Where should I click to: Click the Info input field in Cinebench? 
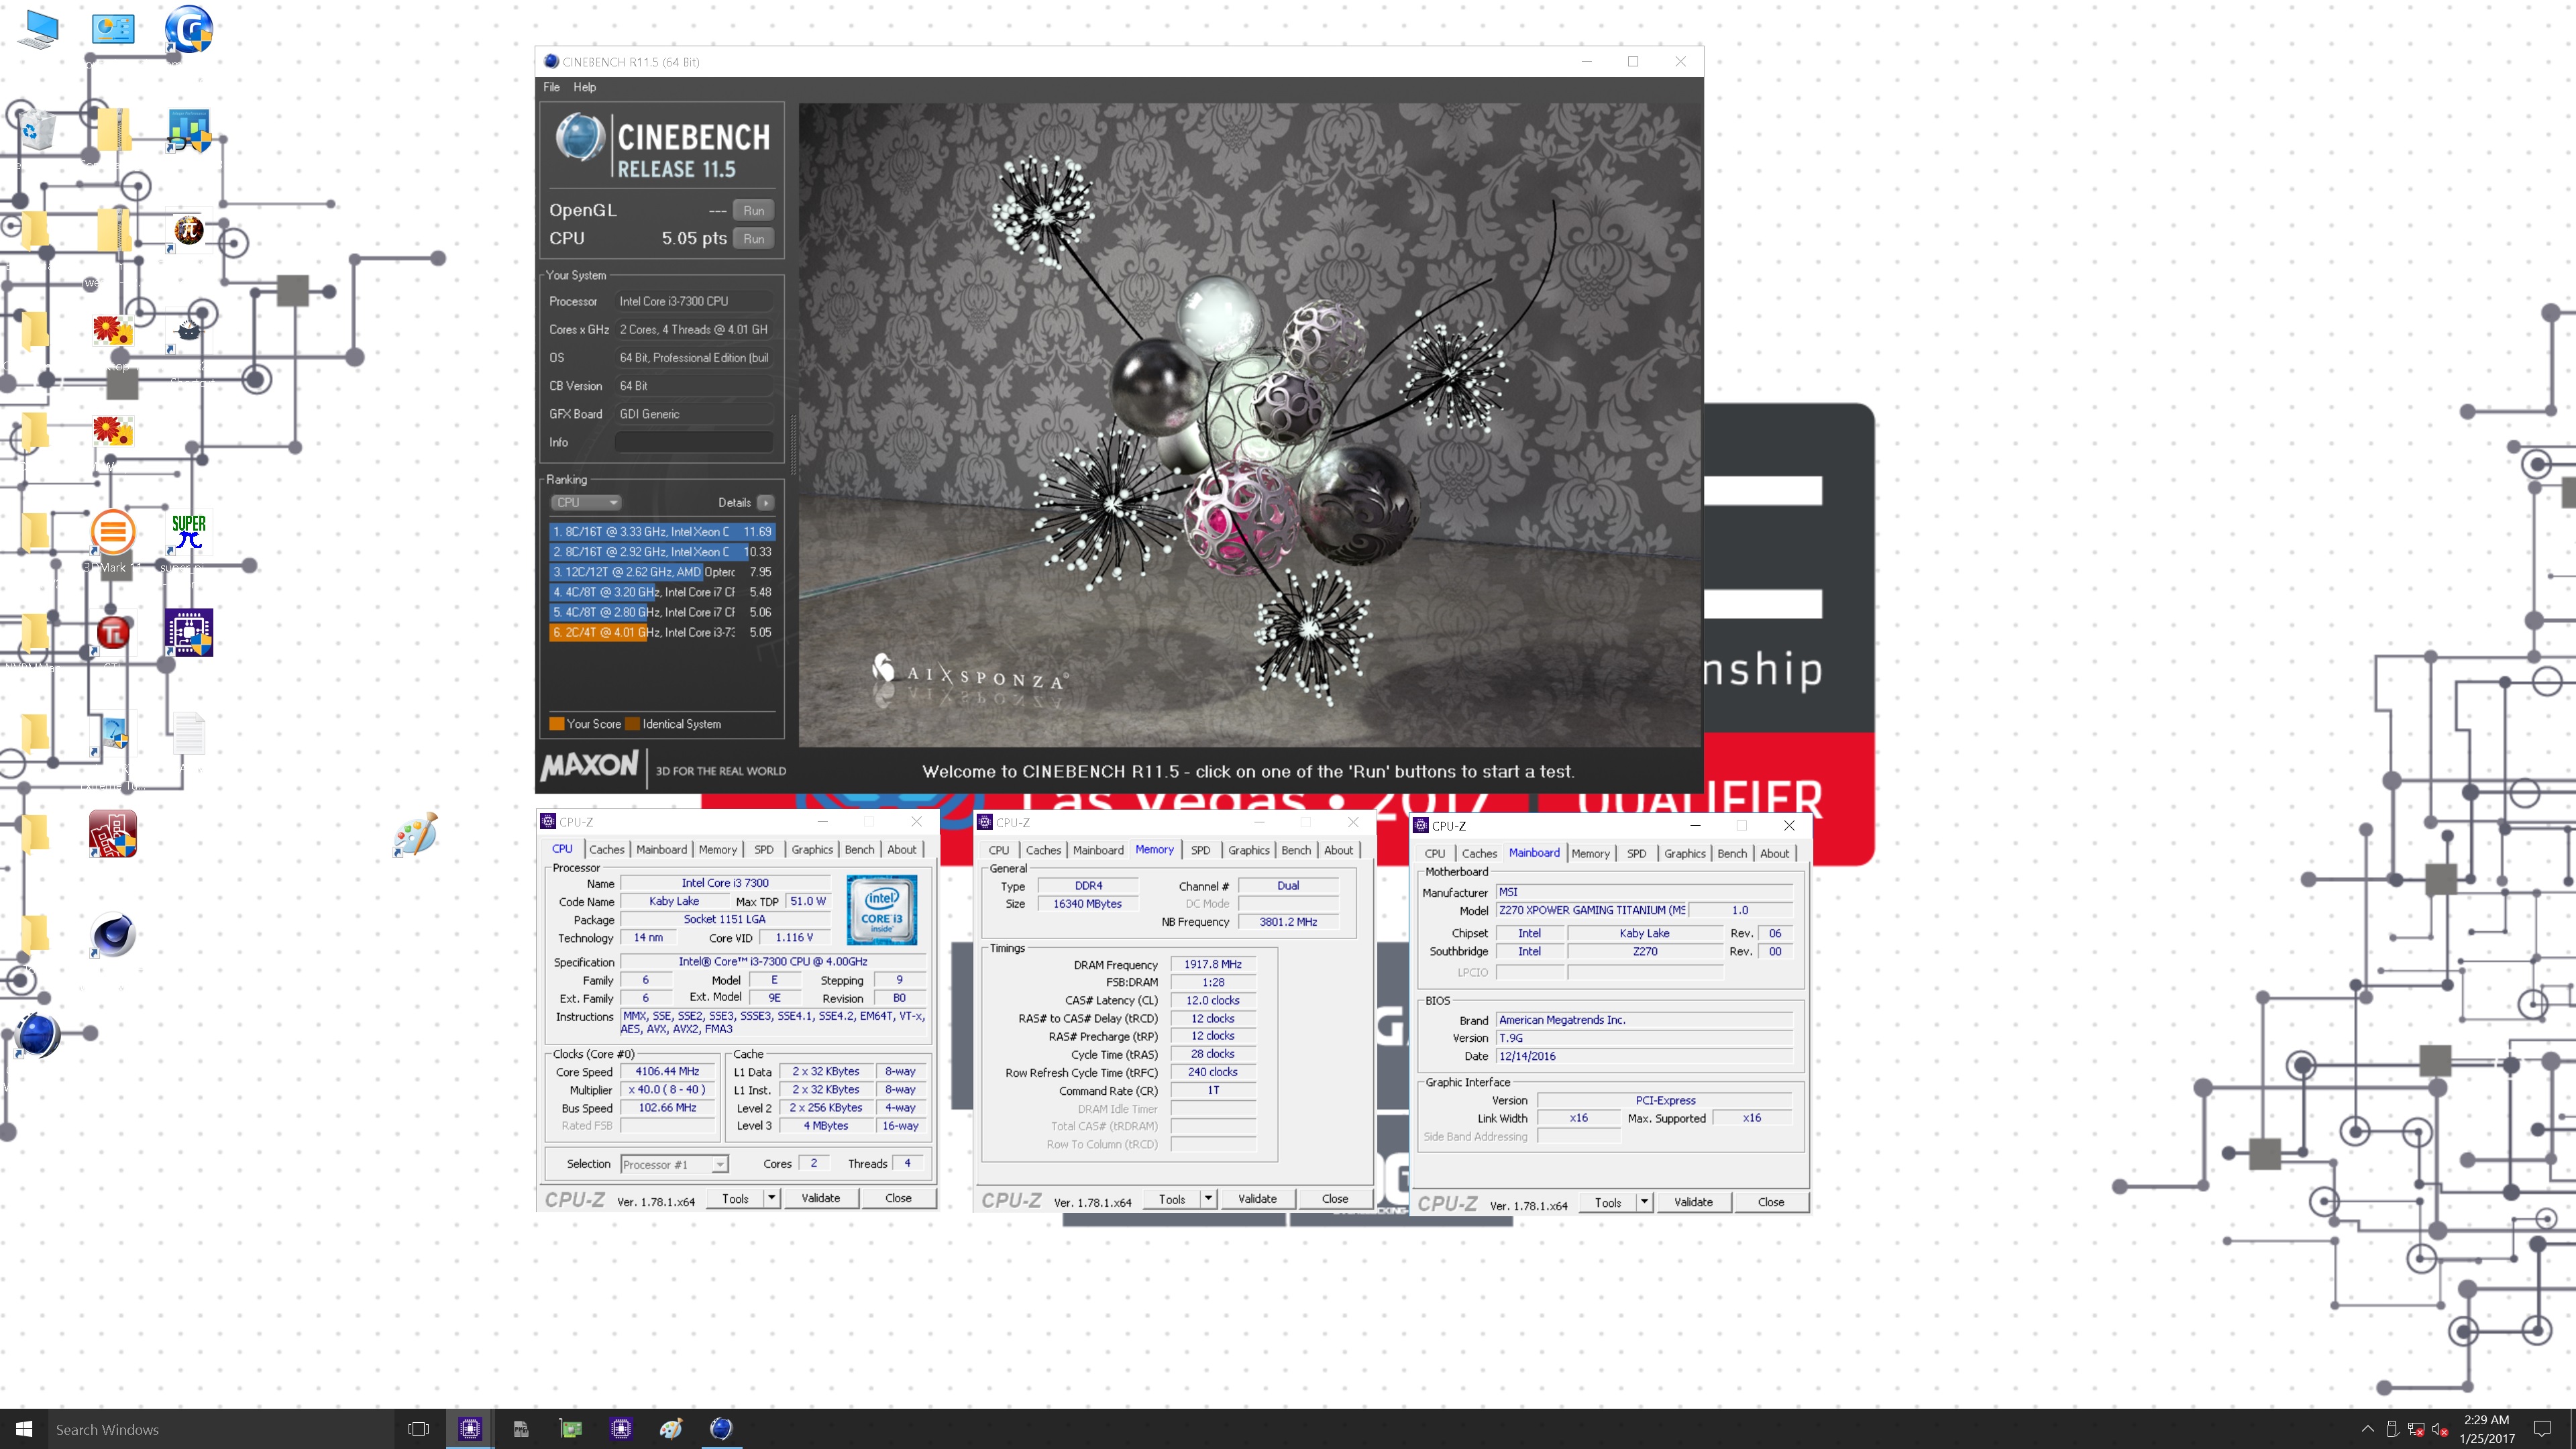tap(694, 442)
